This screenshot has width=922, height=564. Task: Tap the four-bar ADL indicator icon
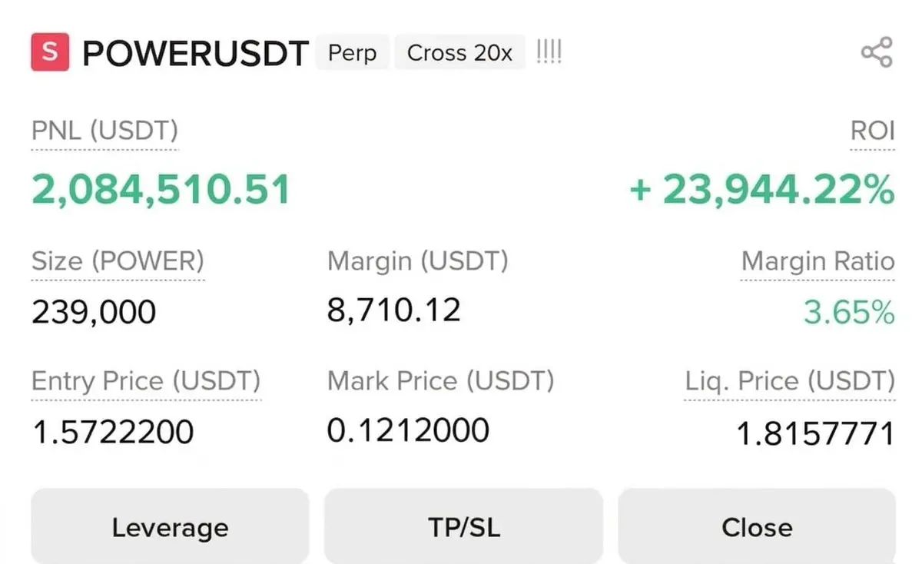549,52
